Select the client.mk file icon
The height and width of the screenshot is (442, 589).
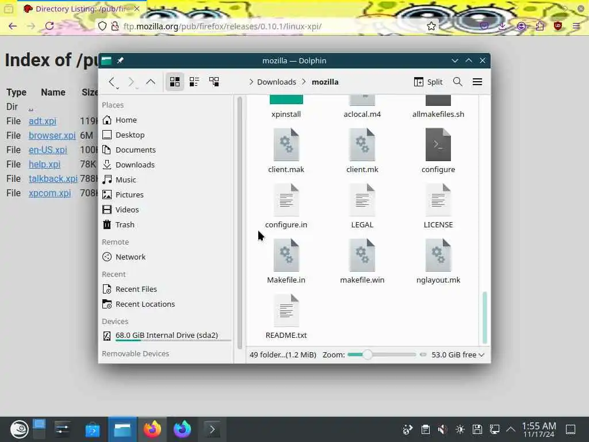click(362, 144)
